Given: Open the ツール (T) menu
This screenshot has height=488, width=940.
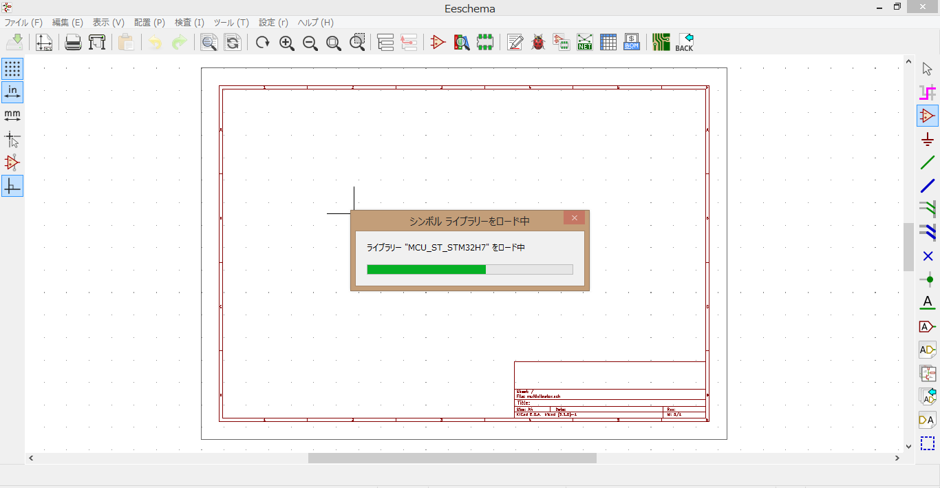Looking at the screenshot, I should click(231, 23).
